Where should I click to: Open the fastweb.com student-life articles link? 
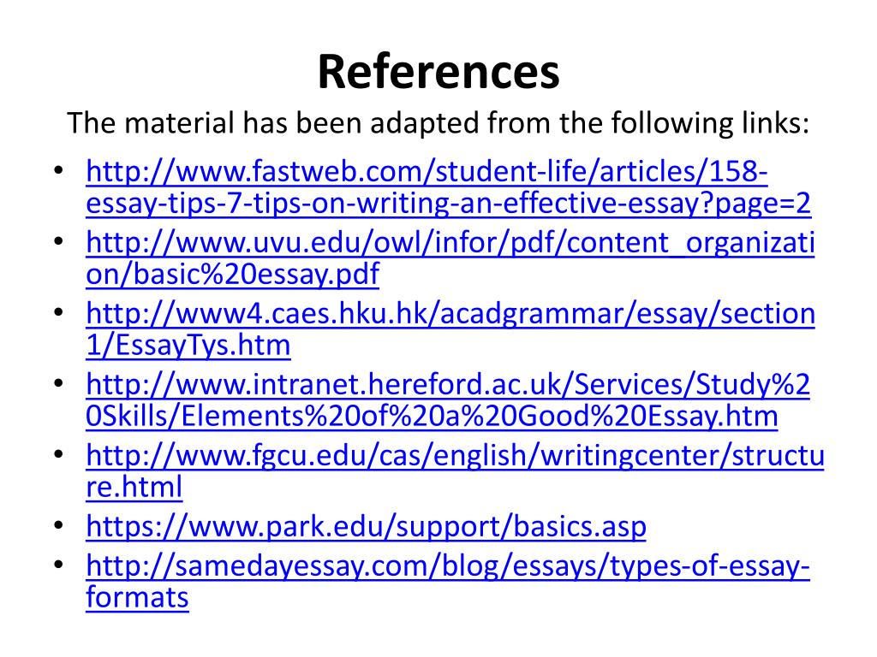pyautogui.click(x=427, y=171)
